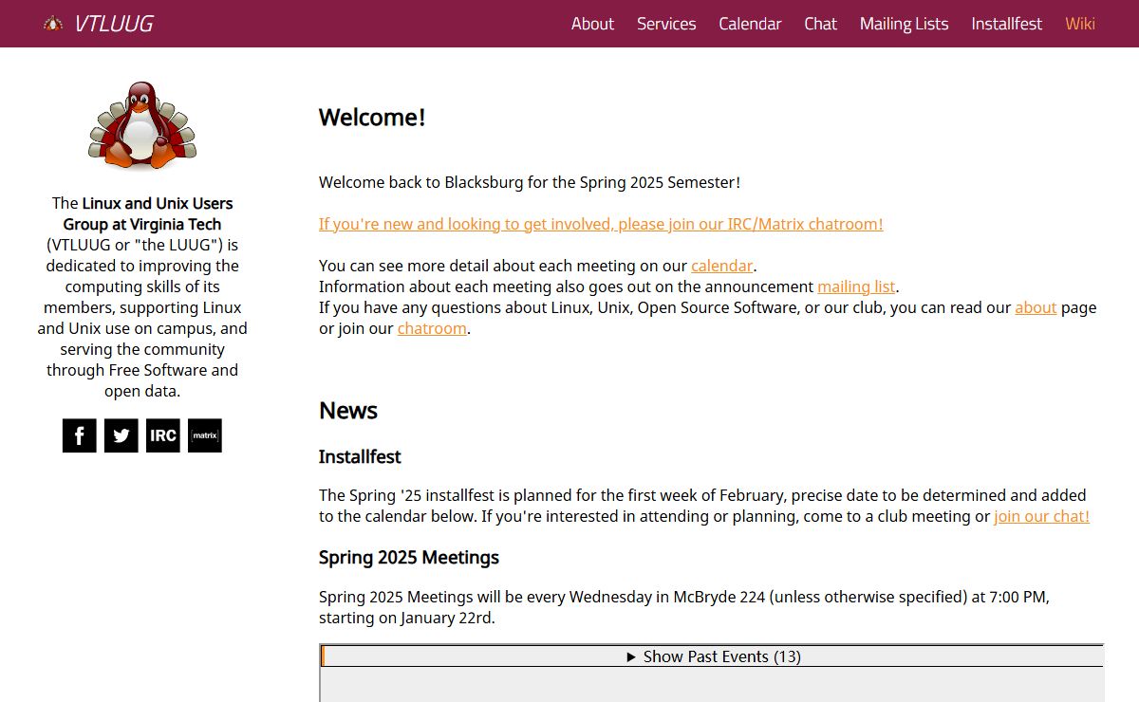Follow the about link in welcome paragraph
The height and width of the screenshot is (702, 1139).
pyautogui.click(x=1036, y=307)
